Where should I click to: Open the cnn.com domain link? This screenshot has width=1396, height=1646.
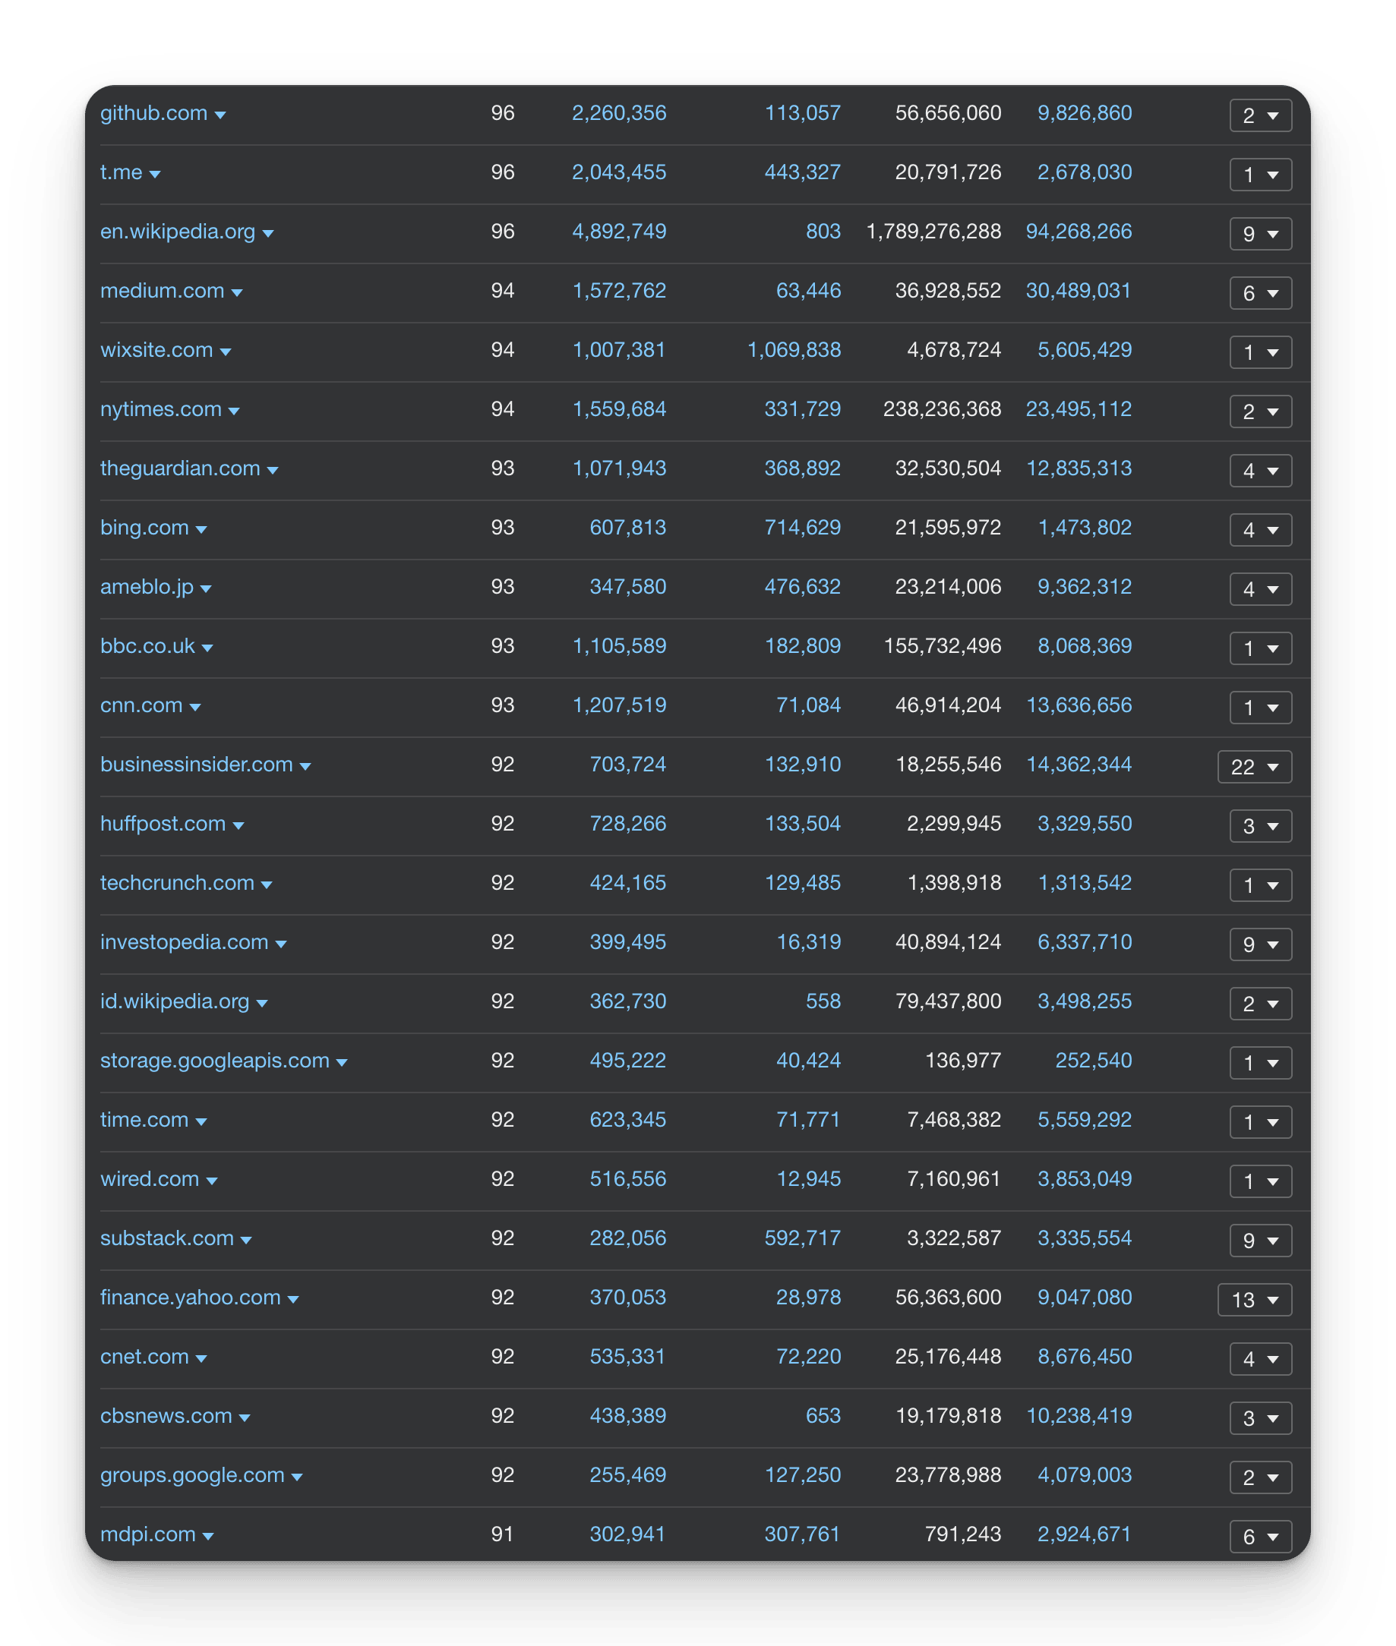(141, 705)
